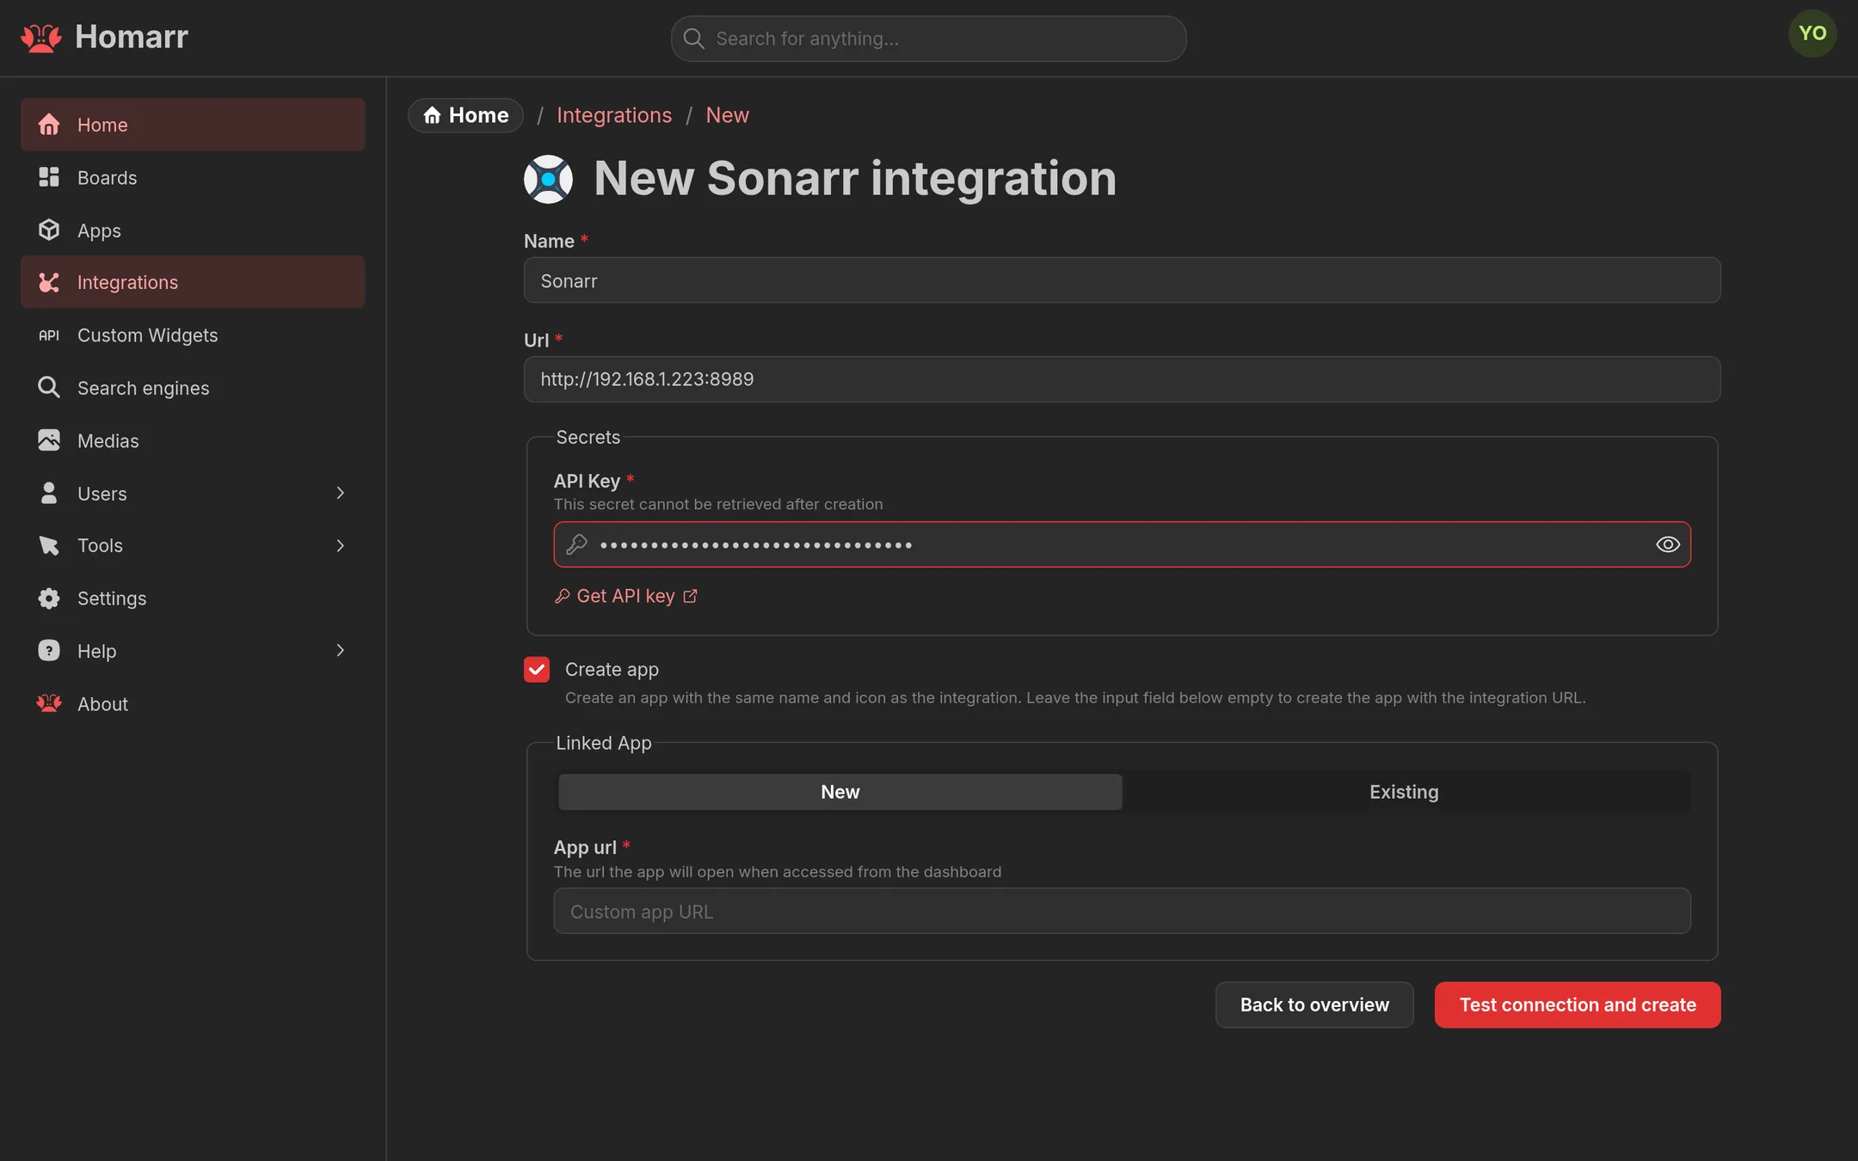Click the Integrations icon in sidebar

coord(49,282)
